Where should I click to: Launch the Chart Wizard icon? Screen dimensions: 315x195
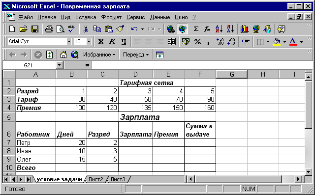point(244,29)
